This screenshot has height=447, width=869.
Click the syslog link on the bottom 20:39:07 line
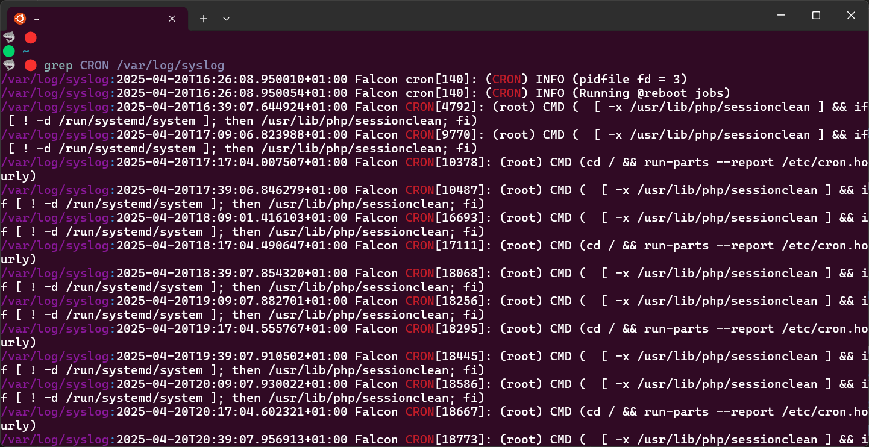point(54,439)
